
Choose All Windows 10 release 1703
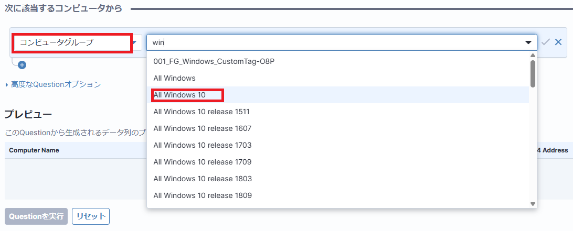click(x=202, y=145)
